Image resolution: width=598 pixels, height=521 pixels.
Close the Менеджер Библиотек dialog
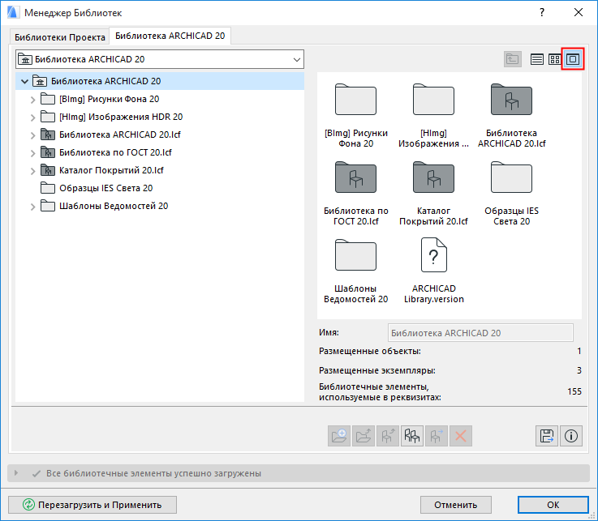click(579, 13)
